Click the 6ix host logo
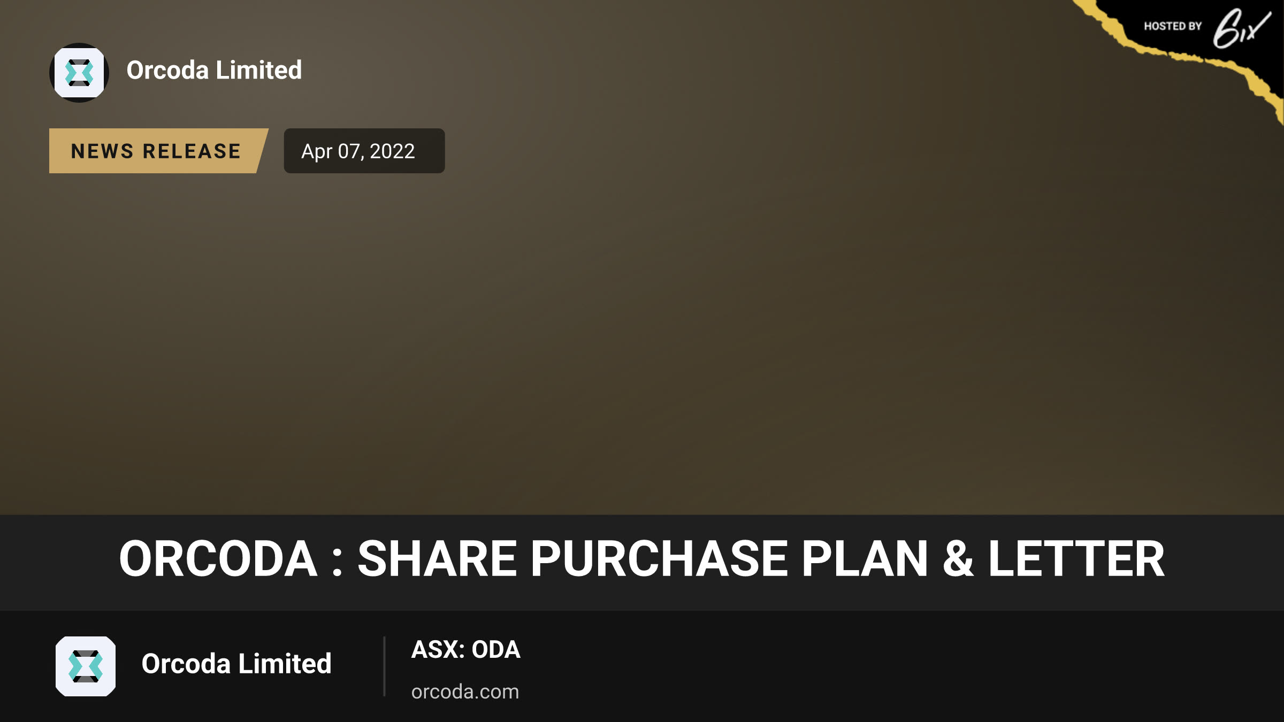The height and width of the screenshot is (722, 1284). 1241,28
